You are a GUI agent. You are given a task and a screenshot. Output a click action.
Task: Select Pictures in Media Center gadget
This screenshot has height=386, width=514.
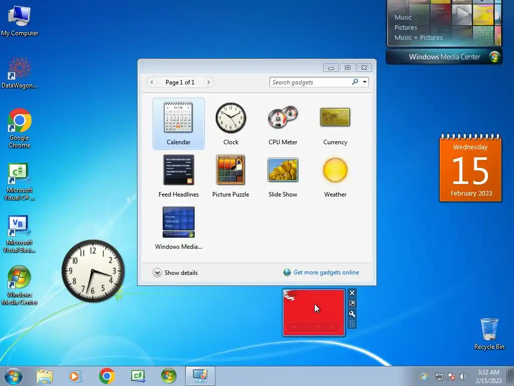[x=406, y=28]
